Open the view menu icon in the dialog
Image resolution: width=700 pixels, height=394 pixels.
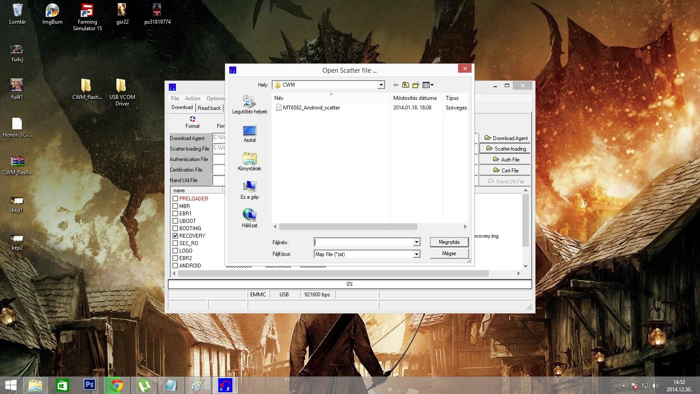[428, 85]
